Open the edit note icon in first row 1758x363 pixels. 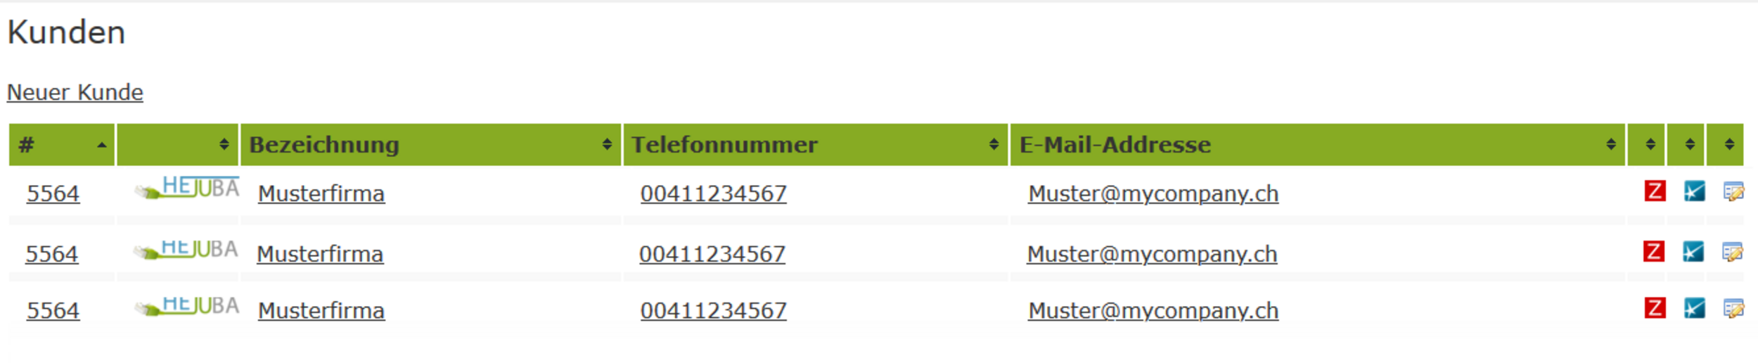point(1733,191)
